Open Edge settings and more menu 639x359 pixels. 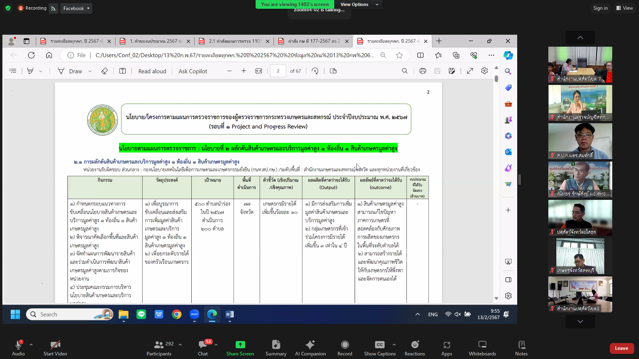(x=491, y=55)
